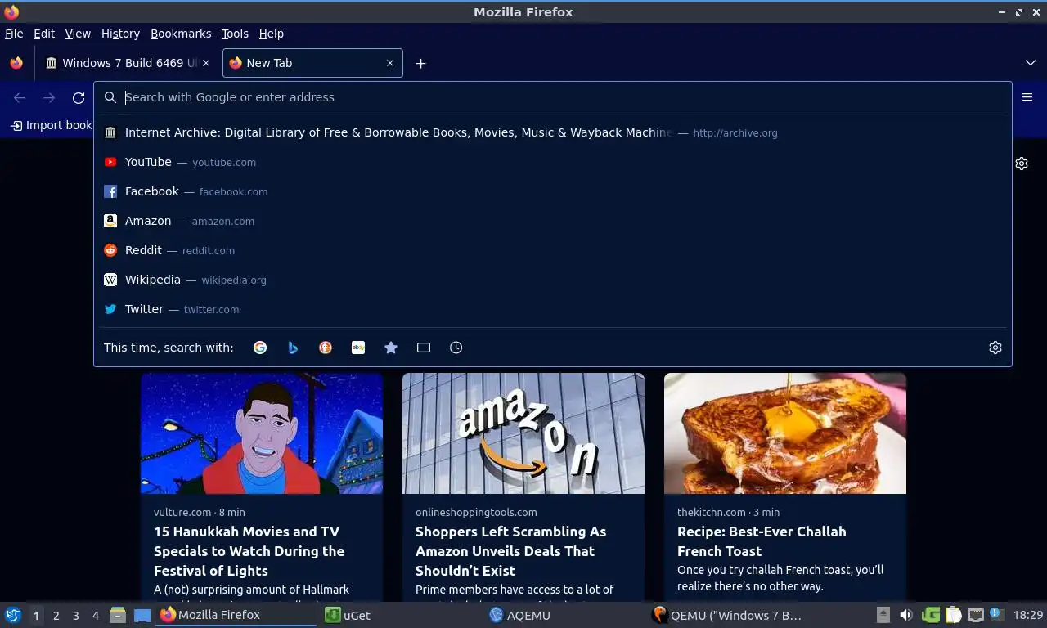The image size is (1047, 628).
Task: Open a new tab with the plus button
Action: point(420,63)
